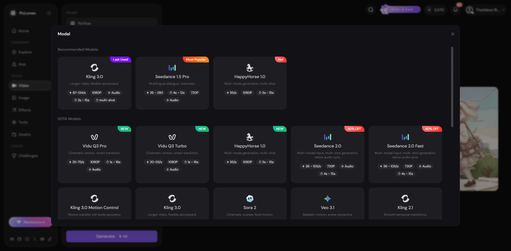Select Vidu Q3 Turbo model title
511x251 pixels.
pyautogui.click(x=172, y=146)
